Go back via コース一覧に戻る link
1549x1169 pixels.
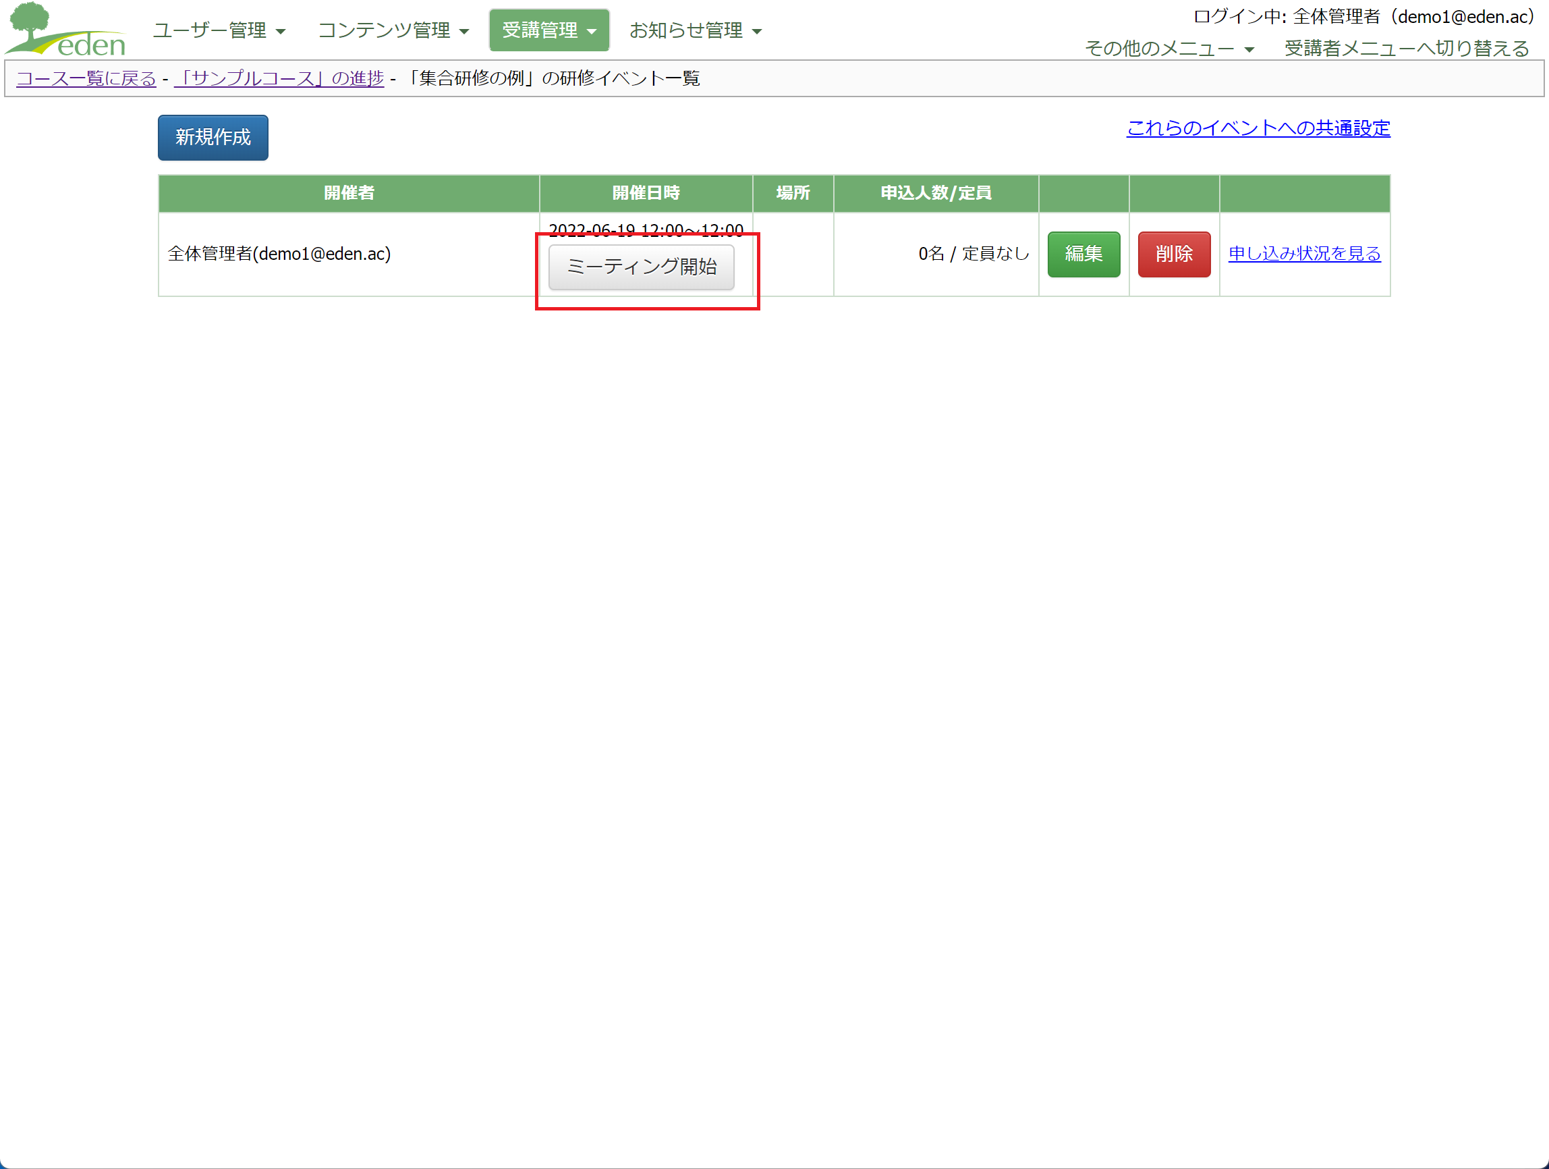point(86,78)
